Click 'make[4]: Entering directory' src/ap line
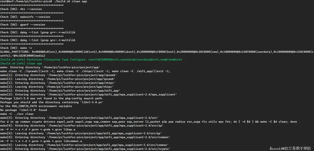The width and height of the screenshot is (314, 151). click(82, 126)
